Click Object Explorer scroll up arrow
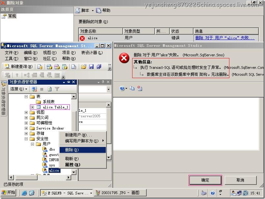 [x=74, y=97]
